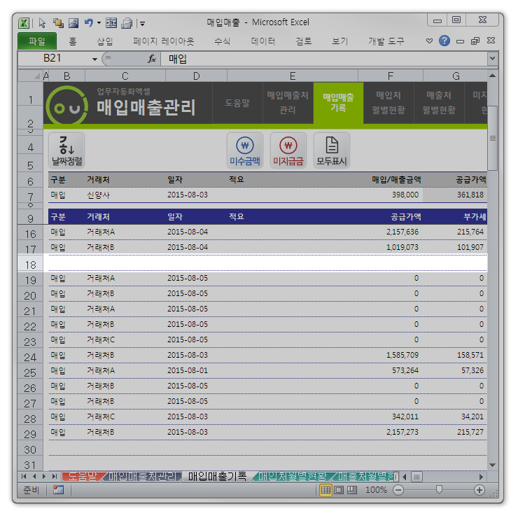518x518 pixels.
Task: Click the macro record icon in status bar
Action: click(x=58, y=490)
